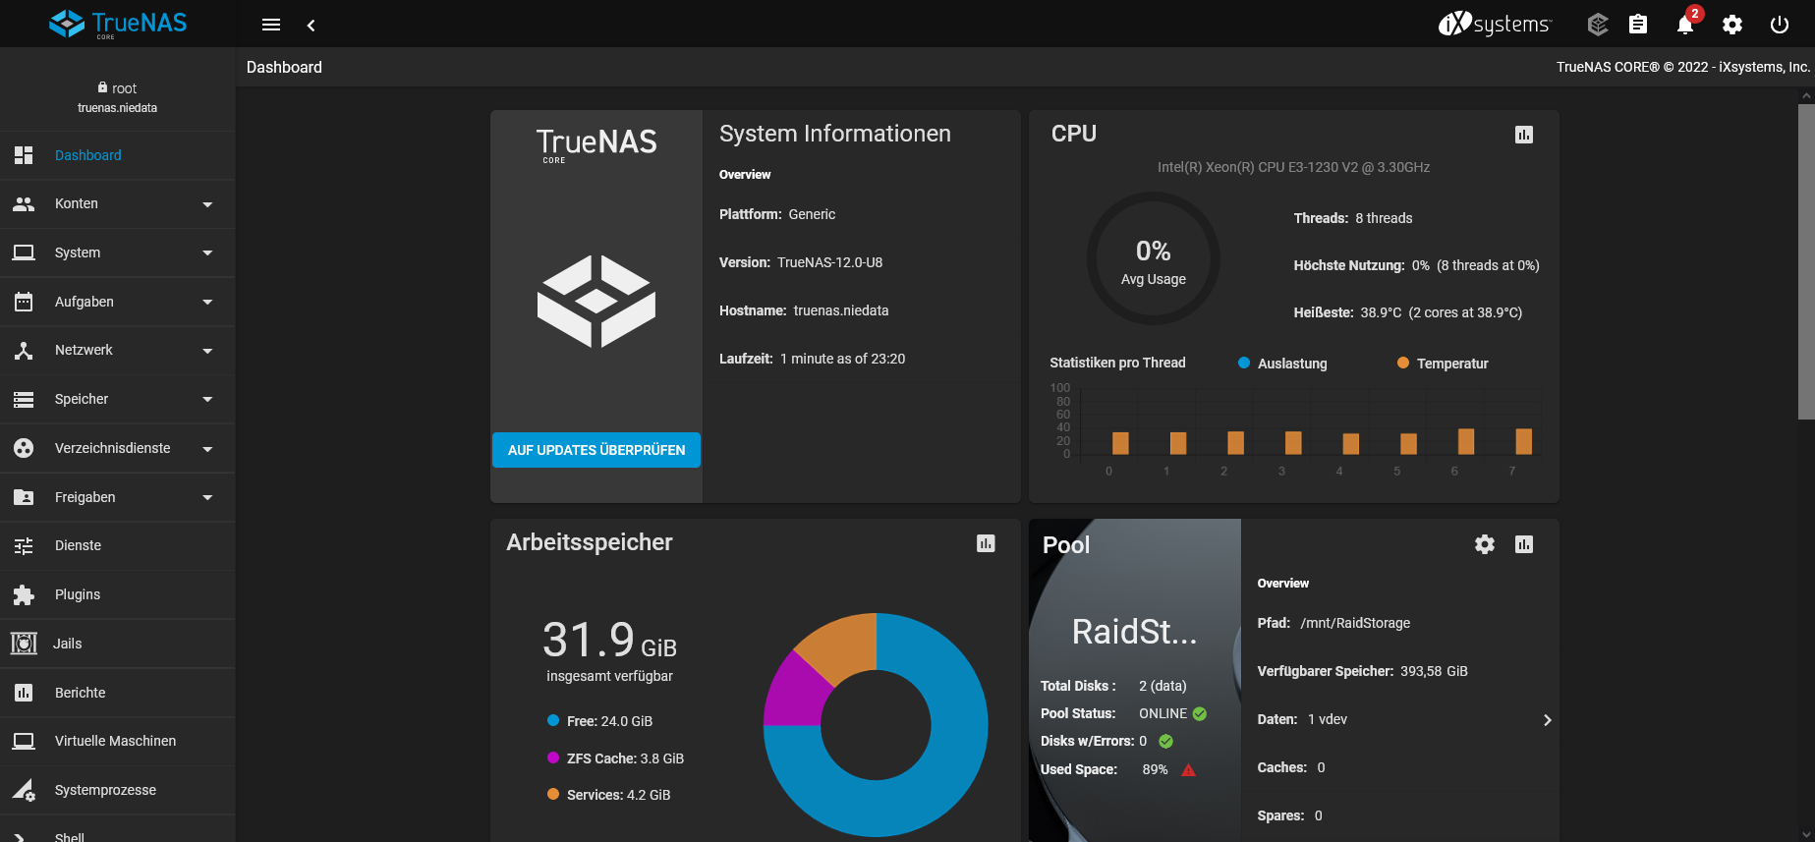This screenshot has width=1815, height=842.
Task: Click the page vertical scrollbar thumb
Action: (x=1806, y=261)
